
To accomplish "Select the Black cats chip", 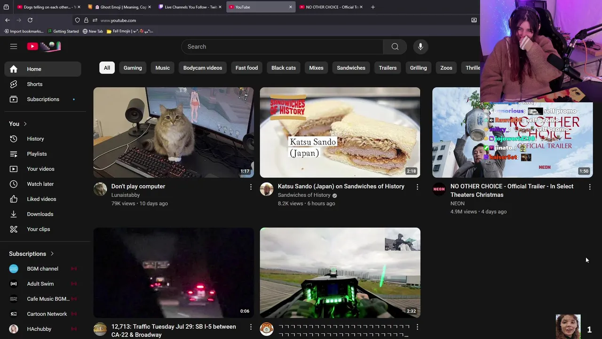I will [x=284, y=68].
